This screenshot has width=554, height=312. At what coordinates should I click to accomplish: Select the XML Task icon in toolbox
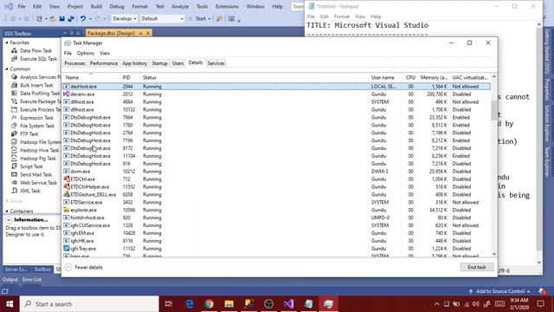pos(14,191)
